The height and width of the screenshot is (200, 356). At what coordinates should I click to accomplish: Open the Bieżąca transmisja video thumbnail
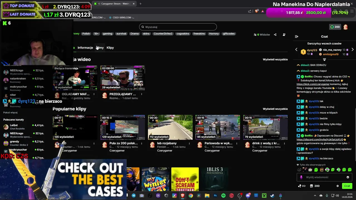[x=75, y=78]
